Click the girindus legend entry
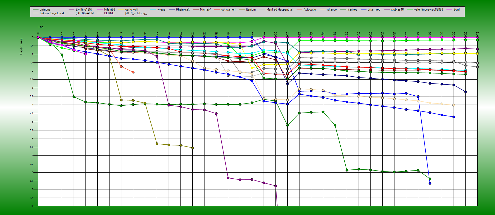495x215 pixels. pyautogui.click(x=45, y=9)
